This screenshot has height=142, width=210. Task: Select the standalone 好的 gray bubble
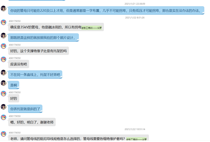coord(14,98)
